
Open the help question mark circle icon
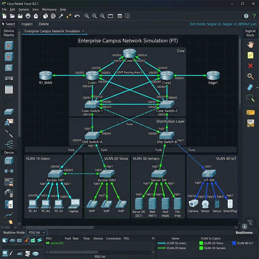pos(246,16)
